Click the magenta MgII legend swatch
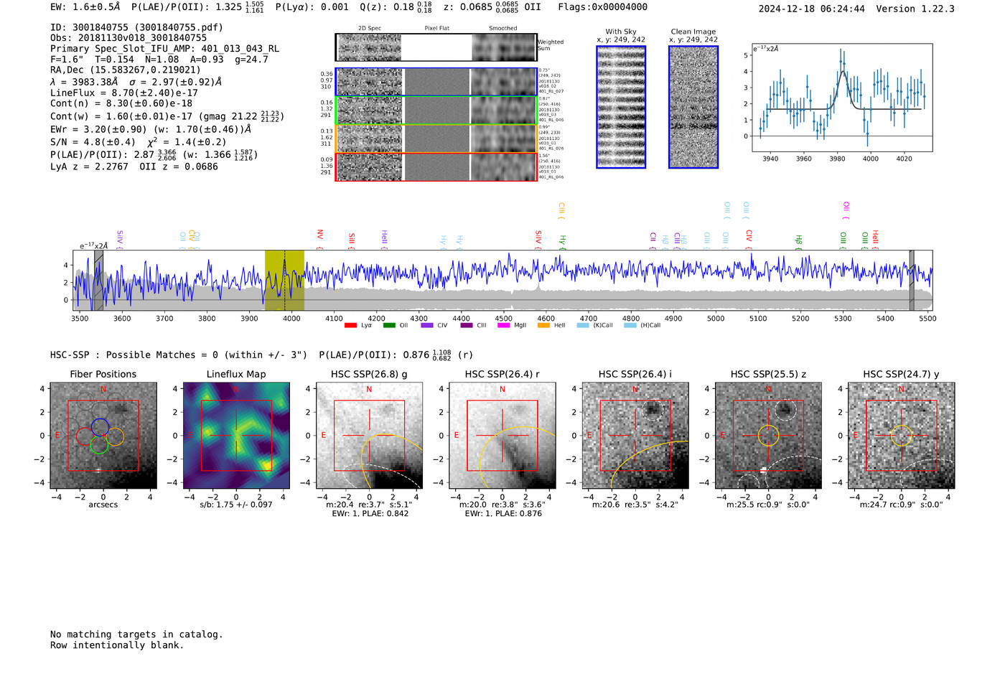This screenshot has height=684, width=1005. click(505, 326)
